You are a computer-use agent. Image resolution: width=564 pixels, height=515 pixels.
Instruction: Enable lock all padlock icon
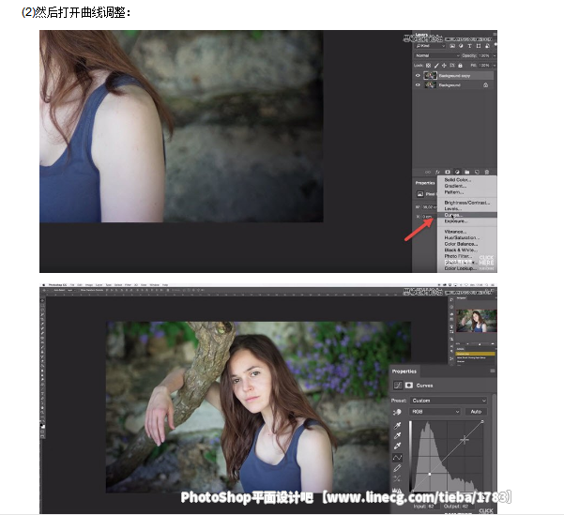tap(460, 66)
